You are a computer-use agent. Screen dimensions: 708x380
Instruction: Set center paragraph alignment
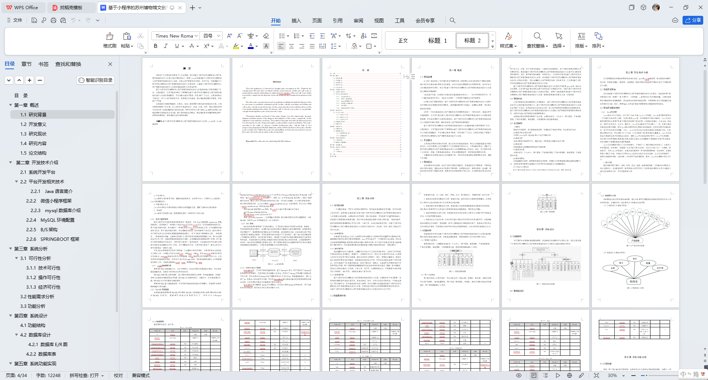pyautogui.click(x=291, y=46)
